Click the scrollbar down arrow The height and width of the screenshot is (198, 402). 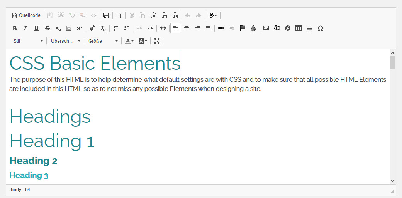(392, 181)
